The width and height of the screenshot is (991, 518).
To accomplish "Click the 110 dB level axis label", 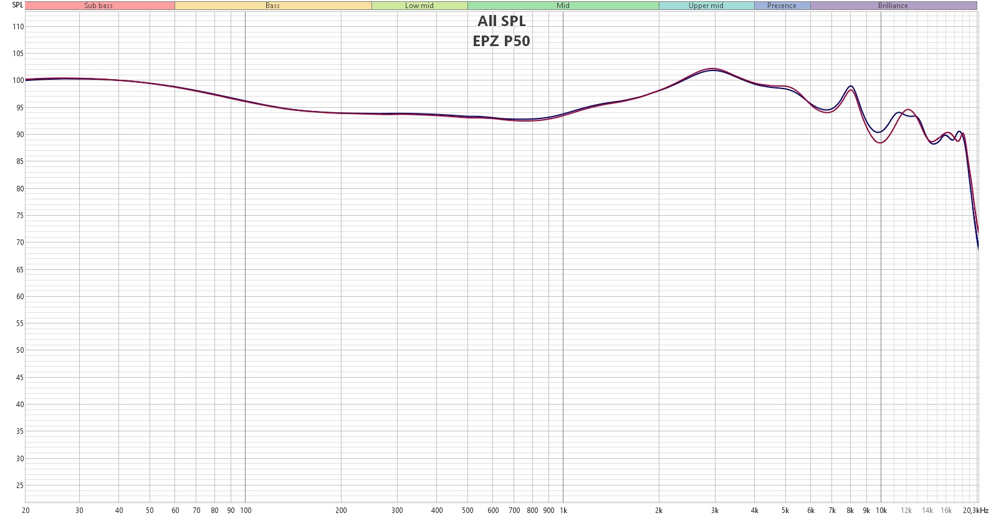I will (x=18, y=27).
